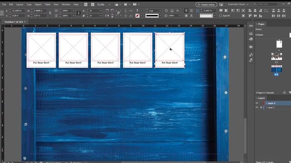Click the Flip Vertical icon
This screenshot has width=291, height=163.
click(112, 16)
